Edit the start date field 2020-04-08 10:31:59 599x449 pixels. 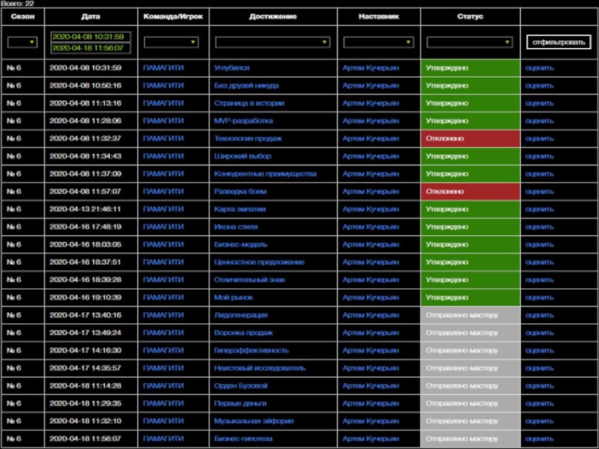88,37
